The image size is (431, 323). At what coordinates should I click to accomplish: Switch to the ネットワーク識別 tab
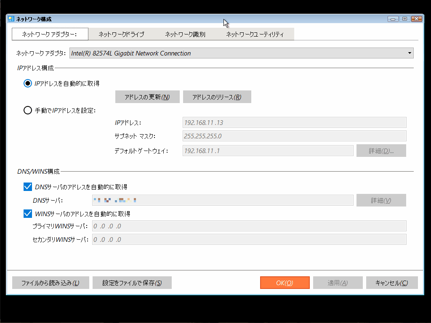coord(185,34)
